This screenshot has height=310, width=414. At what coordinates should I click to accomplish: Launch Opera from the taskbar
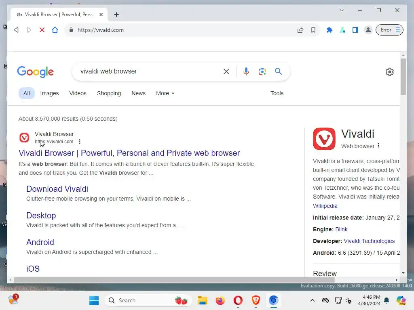[238, 300]
